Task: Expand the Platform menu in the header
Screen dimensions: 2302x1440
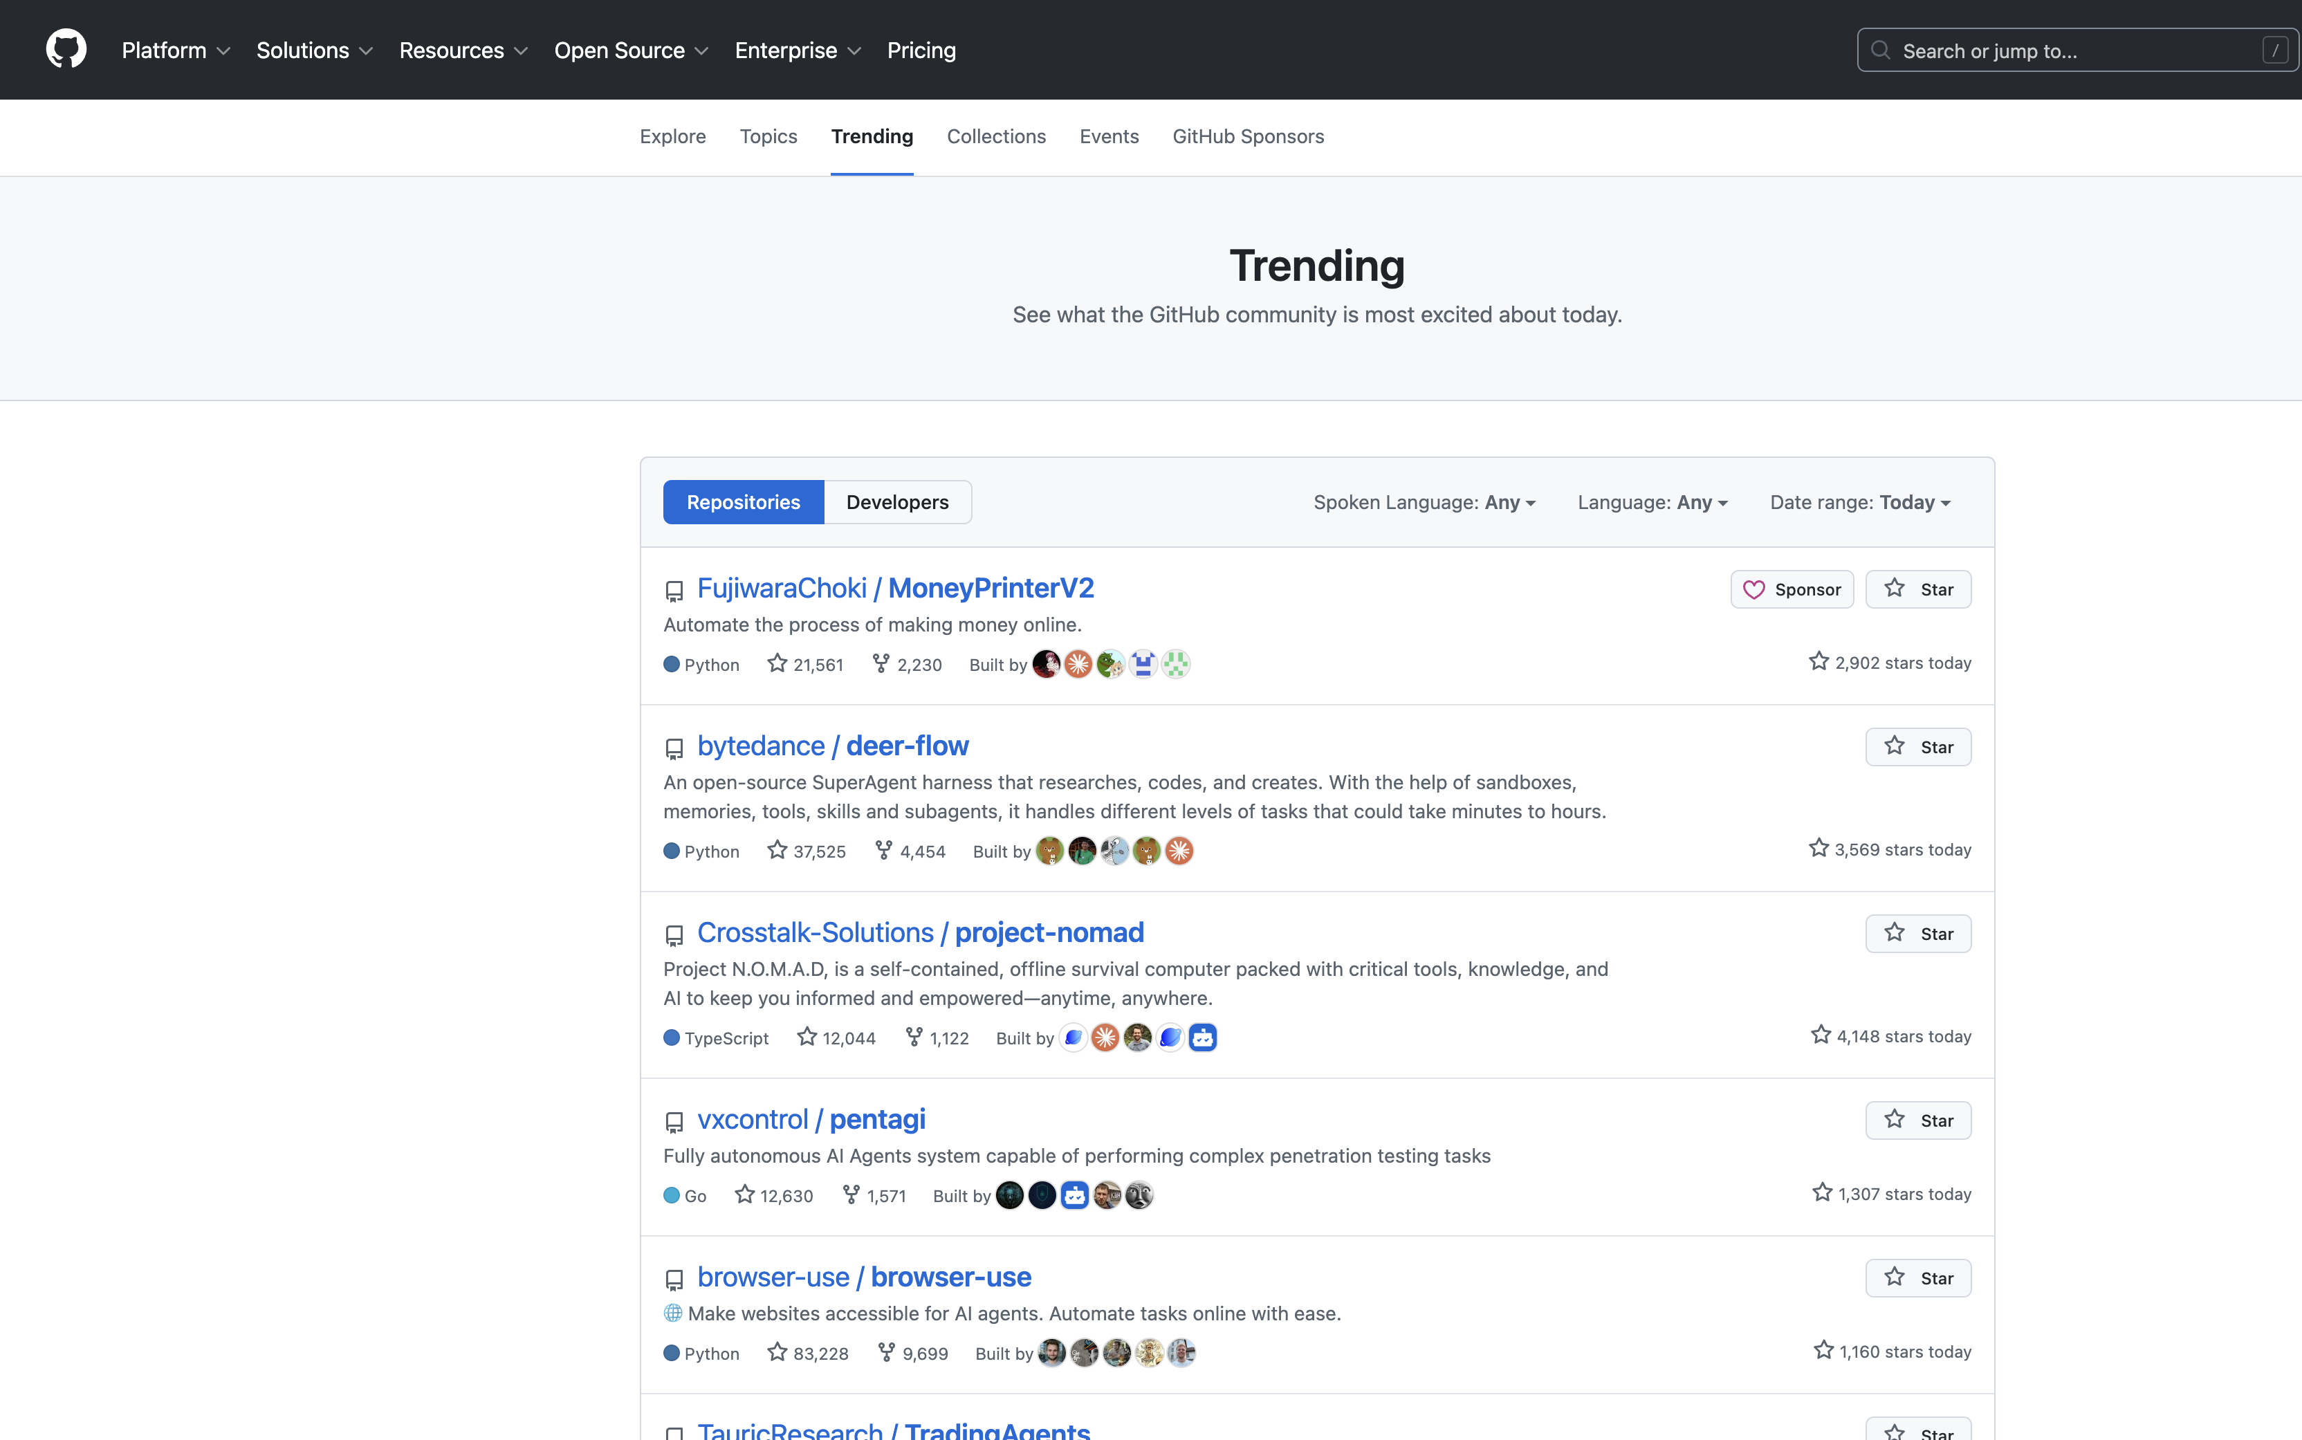Action: (x=175, y=50)
